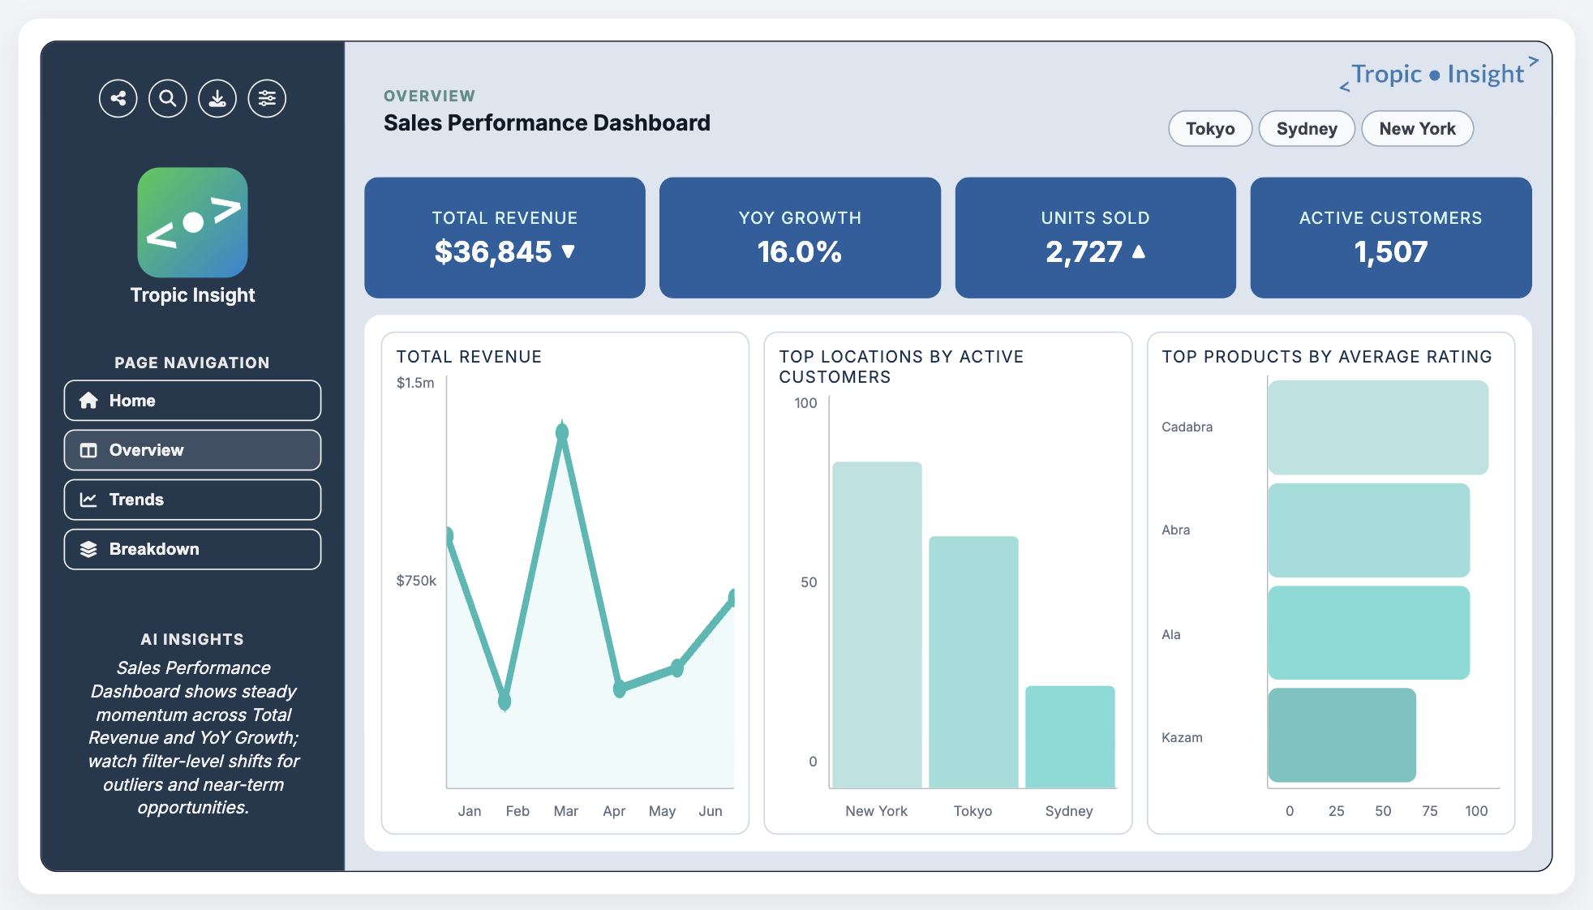Viewport: 1593px width, 910px height.
Task: Click the Share icon in the sidebar
Action: [118, 98]
